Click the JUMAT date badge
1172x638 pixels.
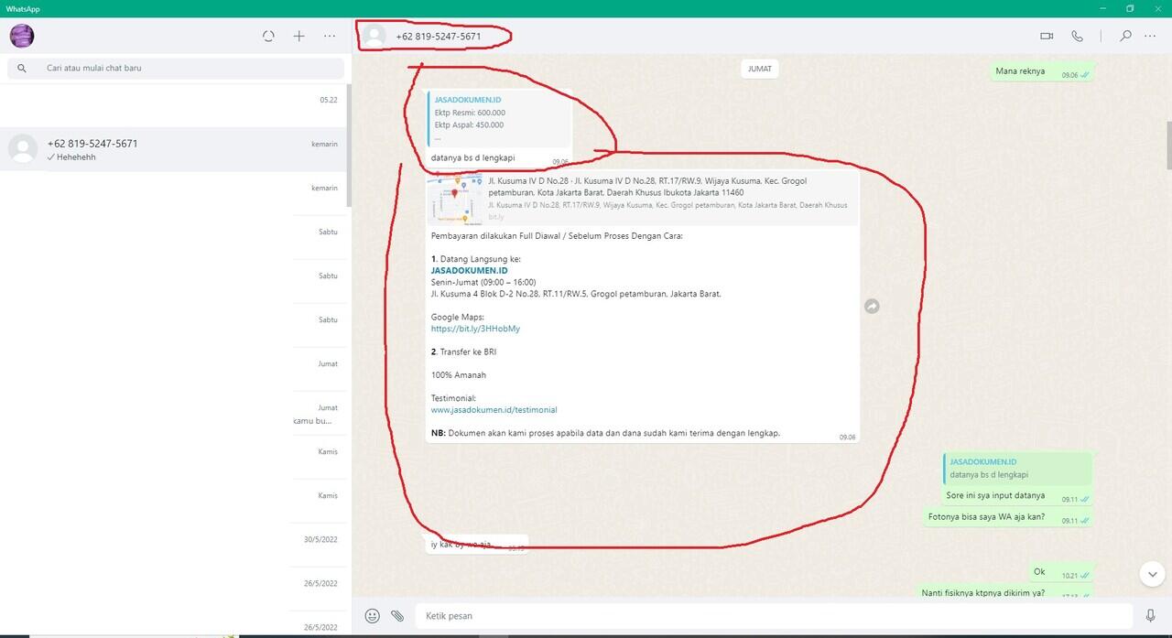760,69
